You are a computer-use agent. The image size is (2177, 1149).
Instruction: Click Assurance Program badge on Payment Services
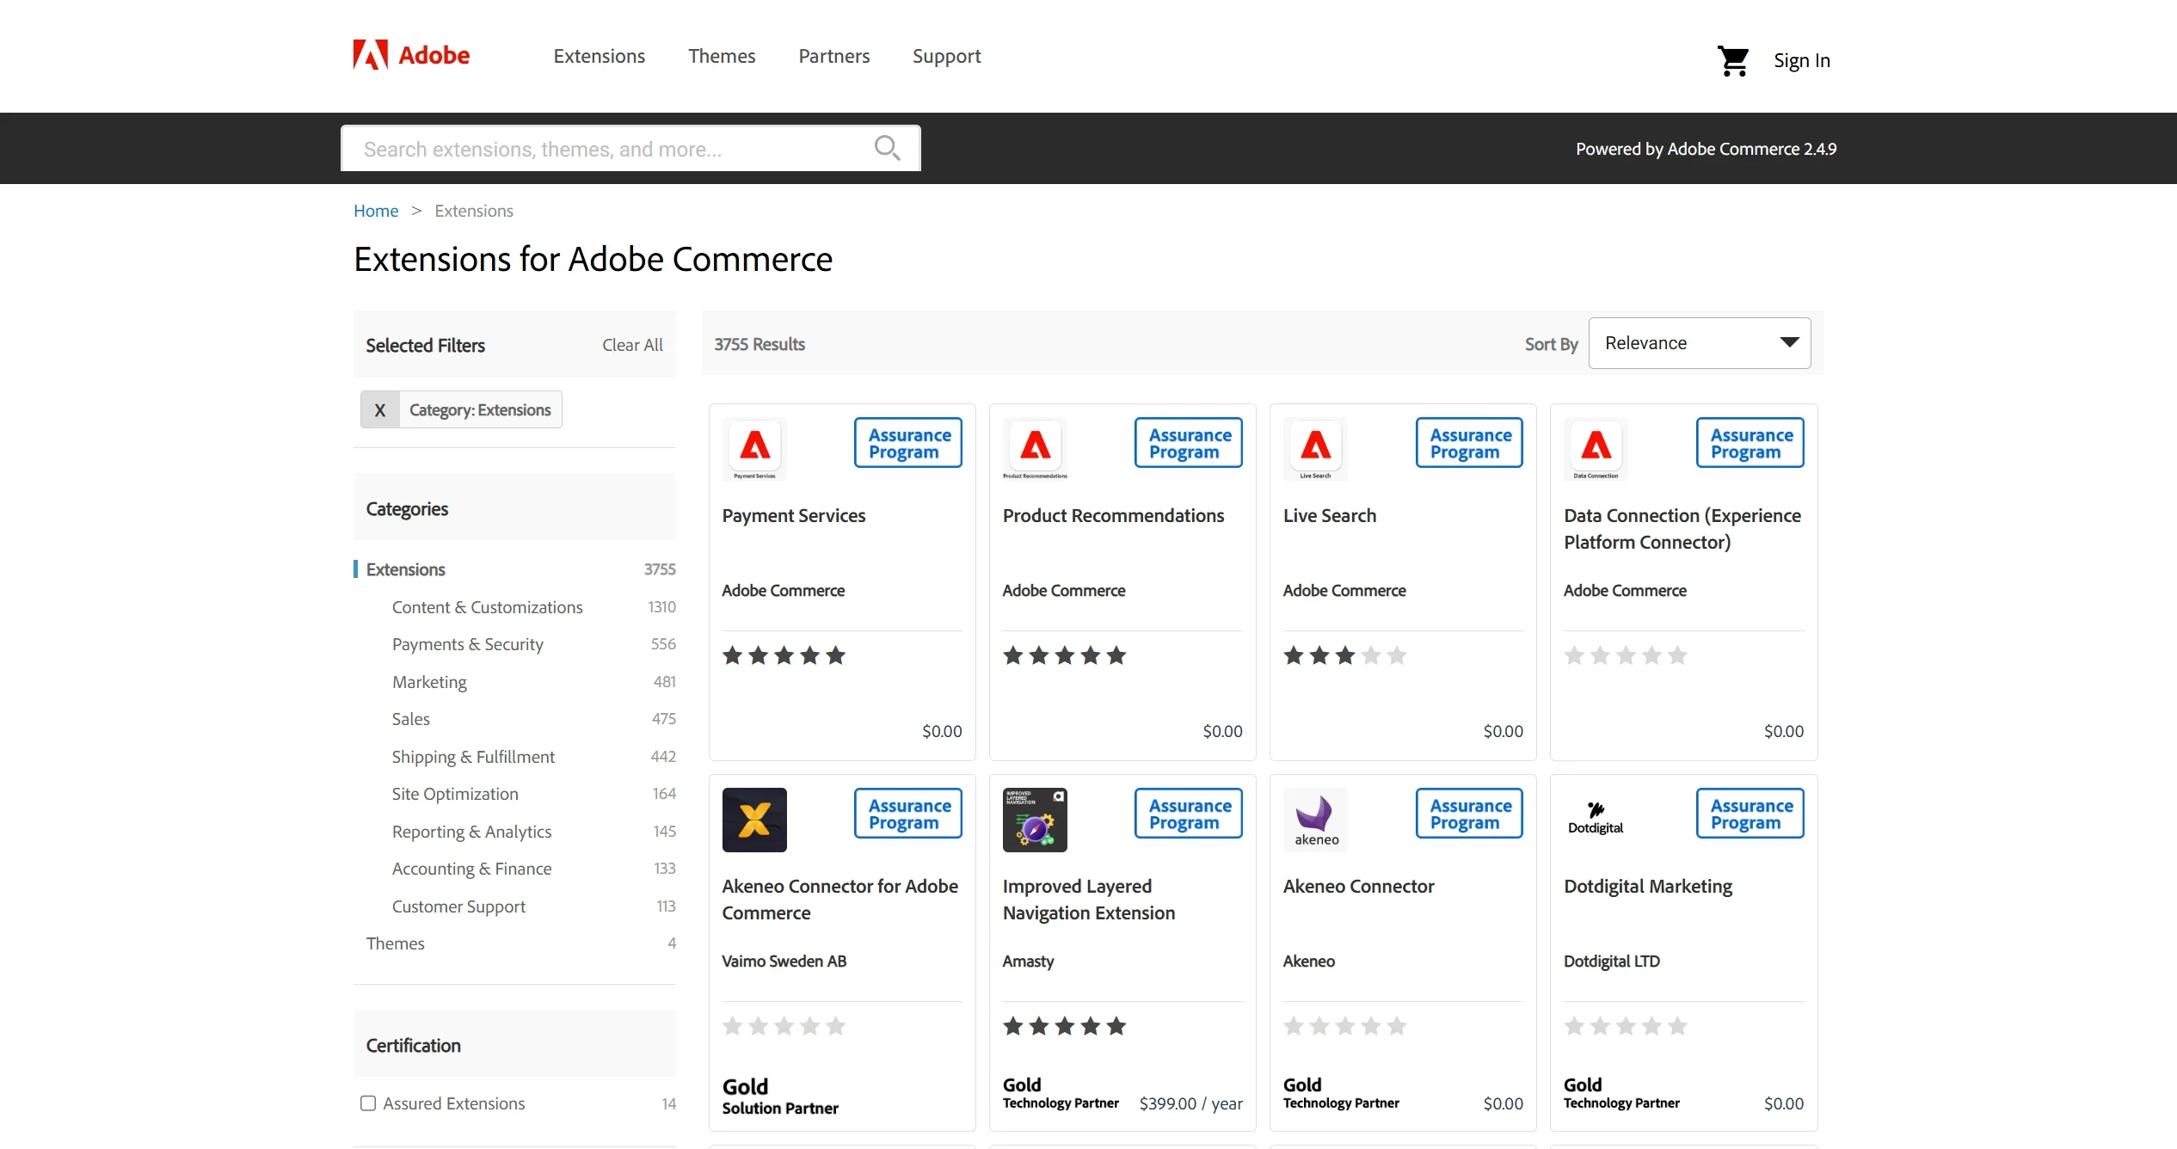(908, 443)
